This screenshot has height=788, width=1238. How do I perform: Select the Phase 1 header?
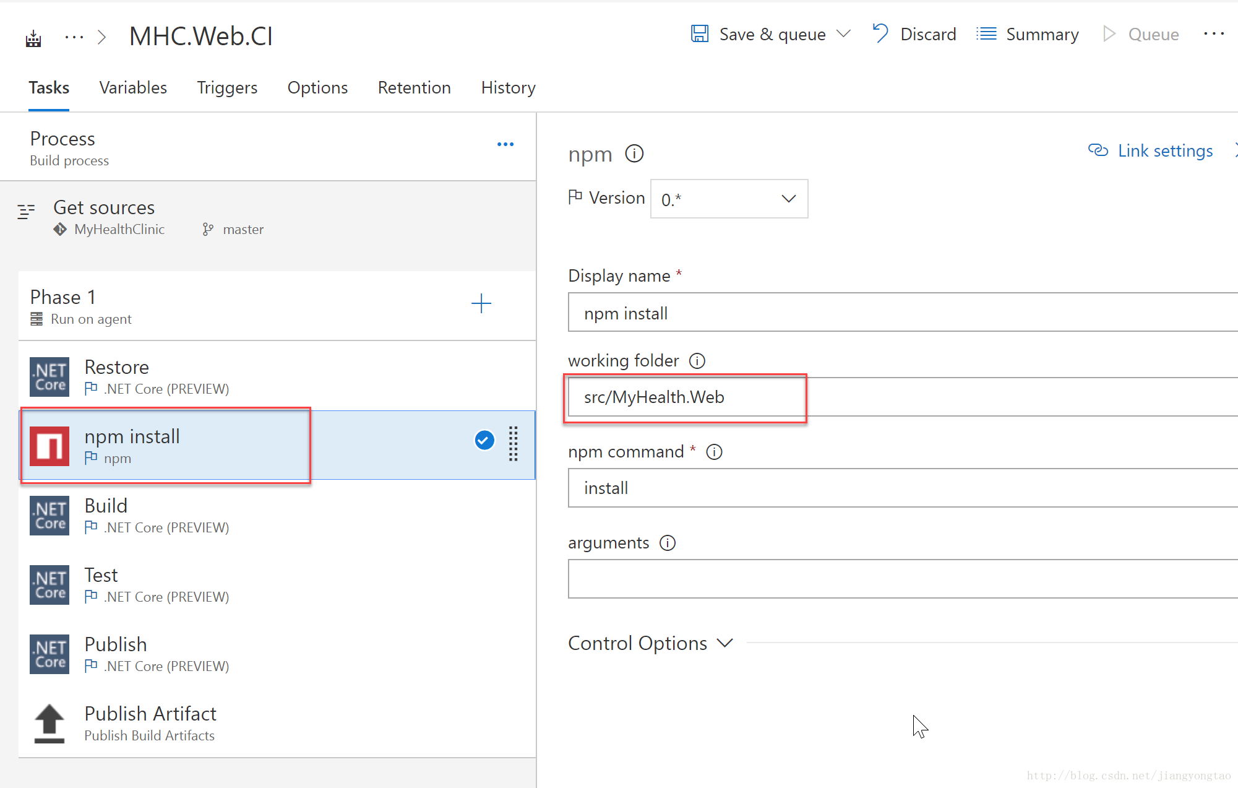pos(277,306)
